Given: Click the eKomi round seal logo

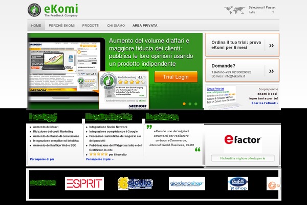Looking at the screenshot, I should click(34, 10).
